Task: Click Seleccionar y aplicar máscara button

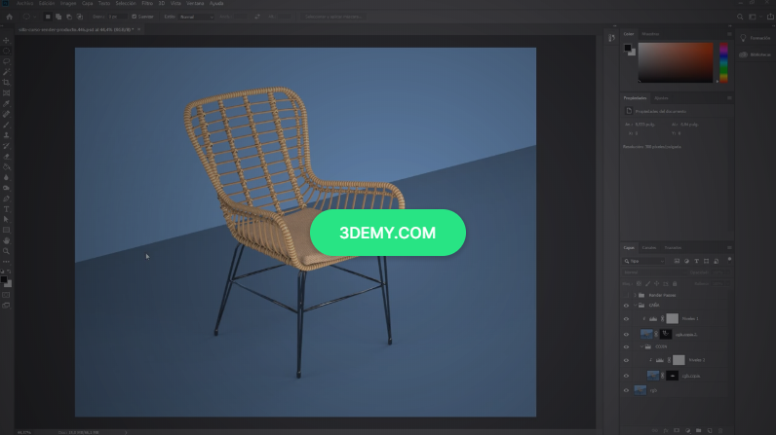Action: point(333,17)
